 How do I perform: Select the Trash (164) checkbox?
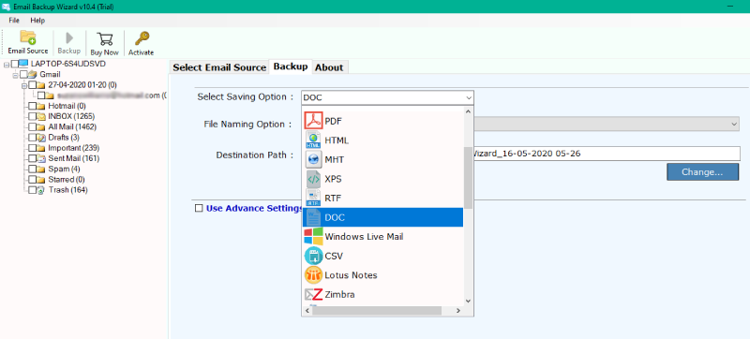[x=32, y=190]
